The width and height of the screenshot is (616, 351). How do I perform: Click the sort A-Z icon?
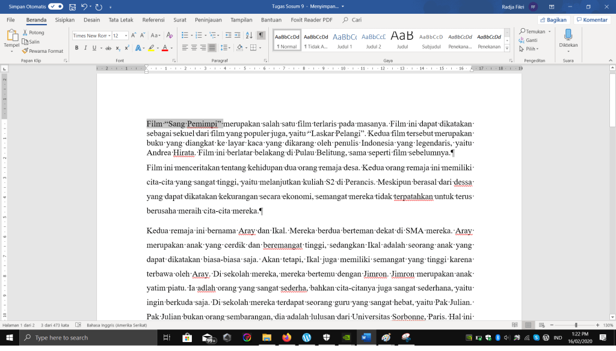tap(248, 35)
